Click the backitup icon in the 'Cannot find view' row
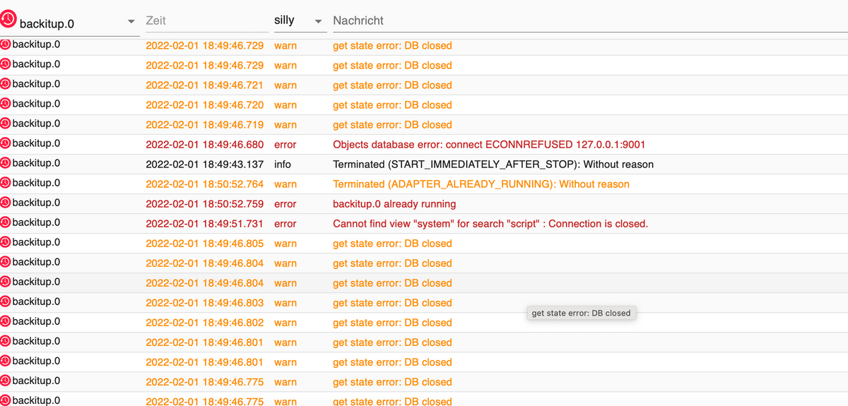This screenshot has height=406, width=848. click(x=6, y=222)
